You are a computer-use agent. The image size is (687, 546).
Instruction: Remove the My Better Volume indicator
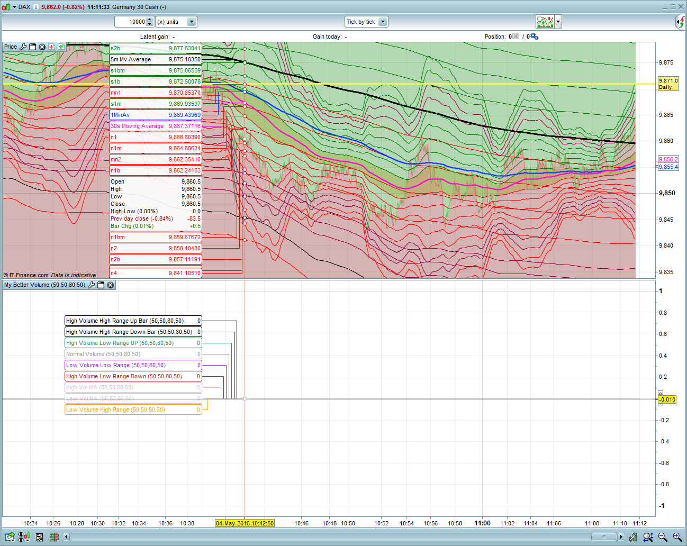point(111,285)
